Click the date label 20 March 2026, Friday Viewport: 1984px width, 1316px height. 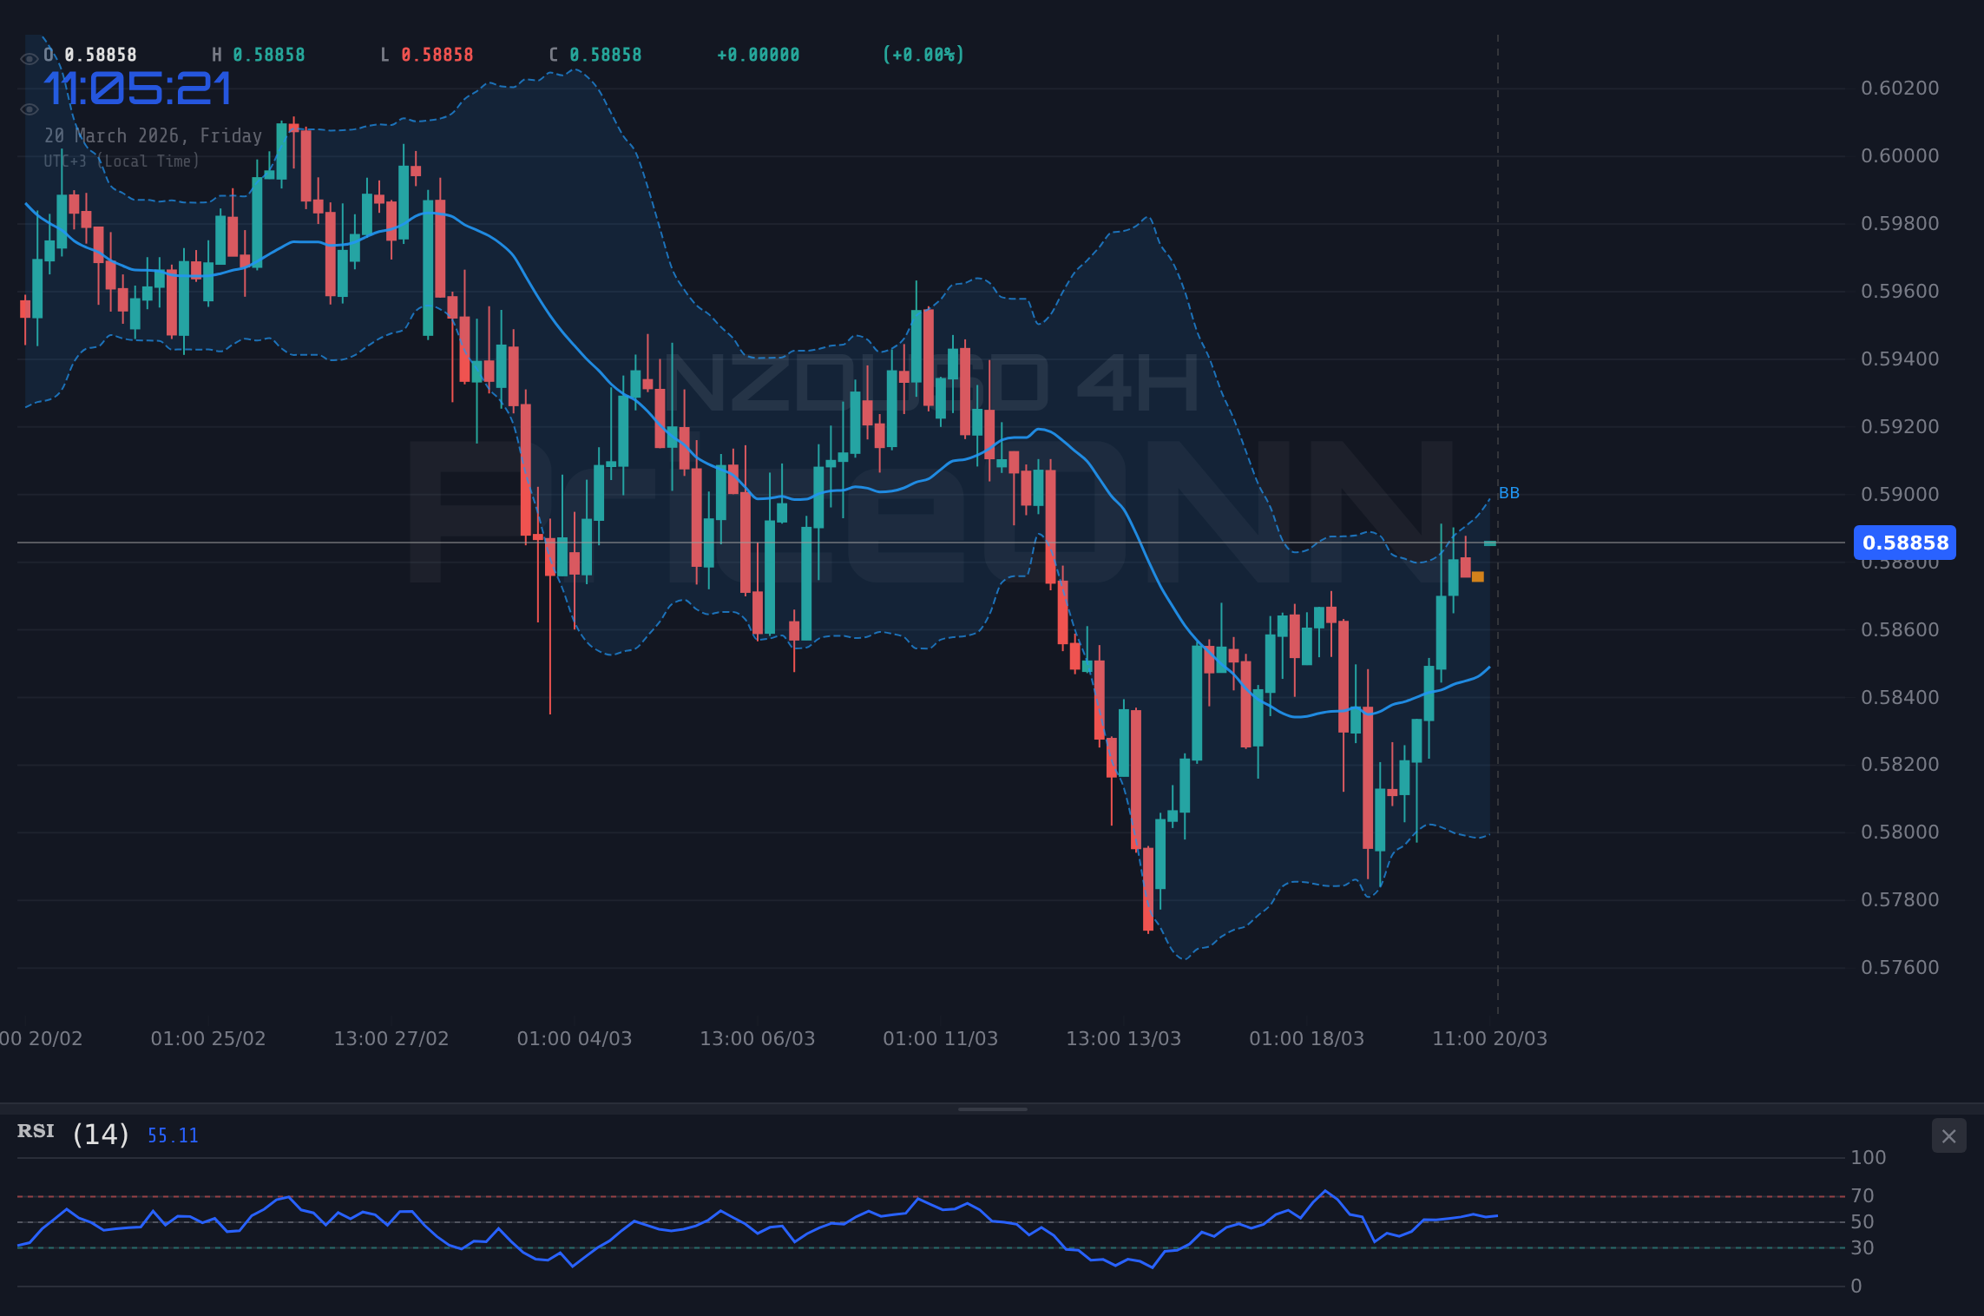(x=153, y=135)
